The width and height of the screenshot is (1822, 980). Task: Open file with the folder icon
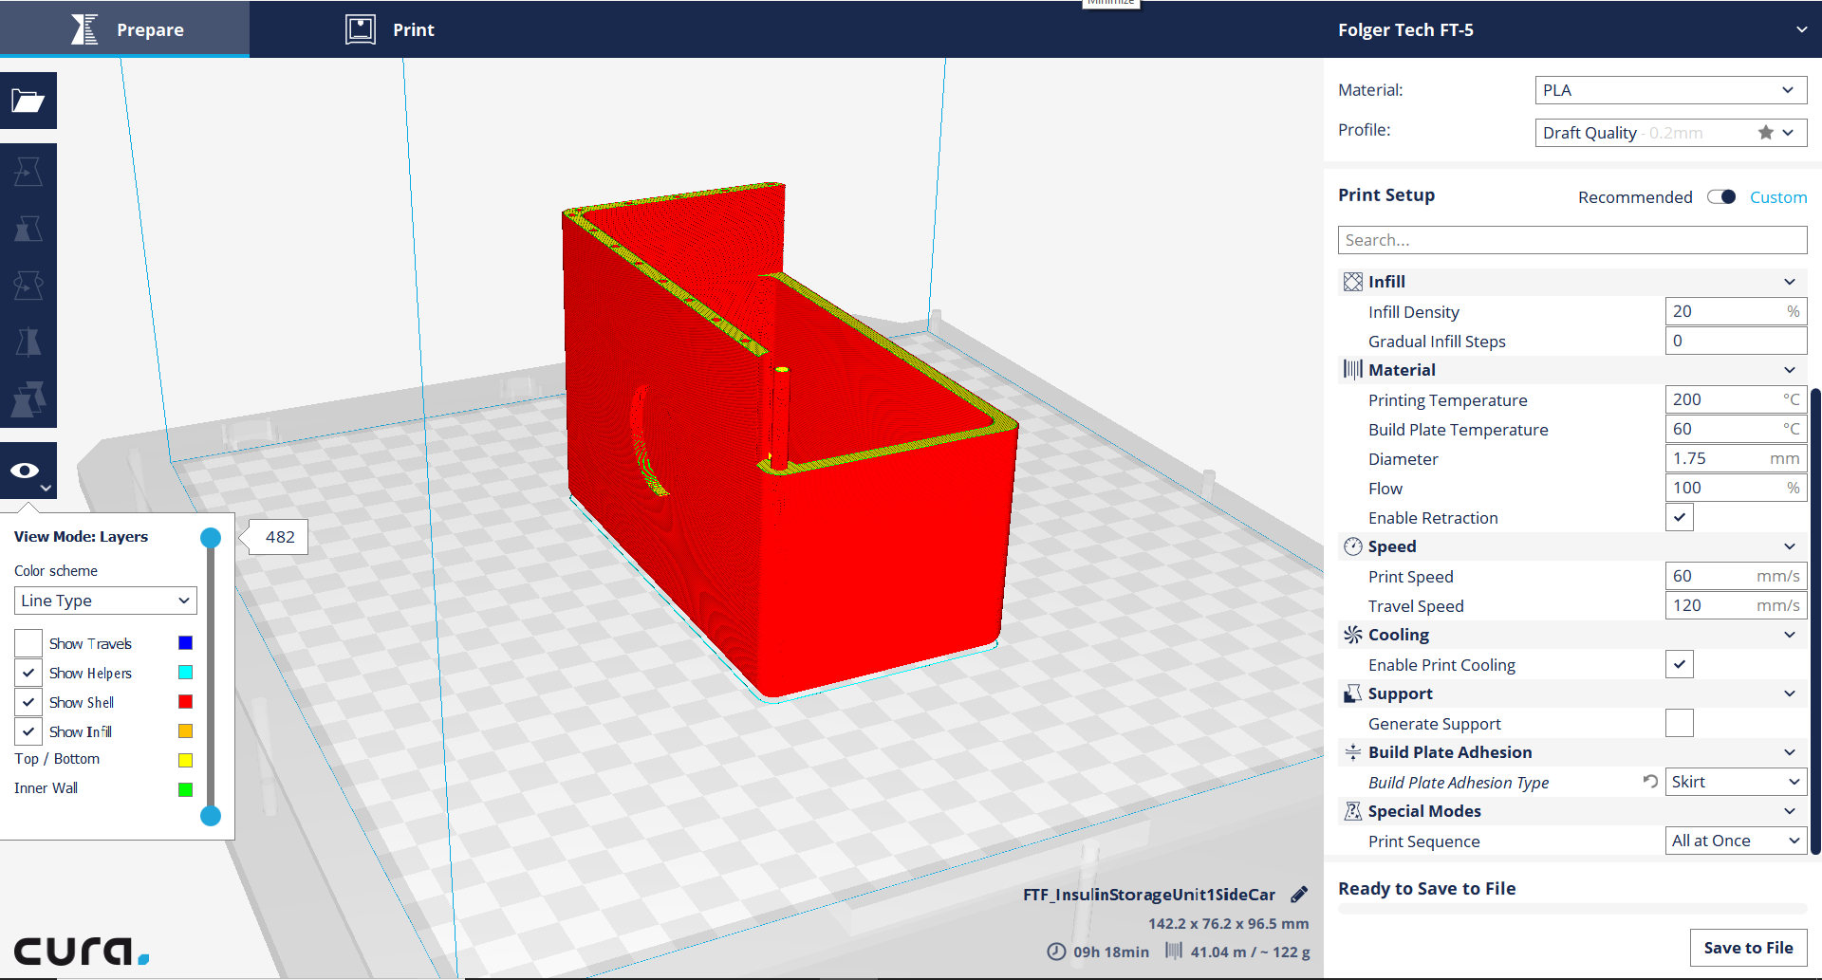28,101
